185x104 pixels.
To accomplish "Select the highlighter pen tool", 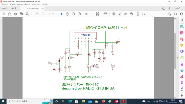I will (x=120, y=14).
